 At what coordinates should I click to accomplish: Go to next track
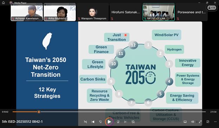coord(125,122)
